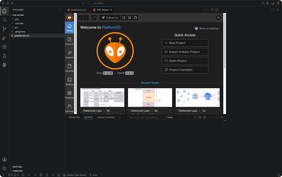
Task: Open the Projects section in PIO Home
Action: [69, 41]
